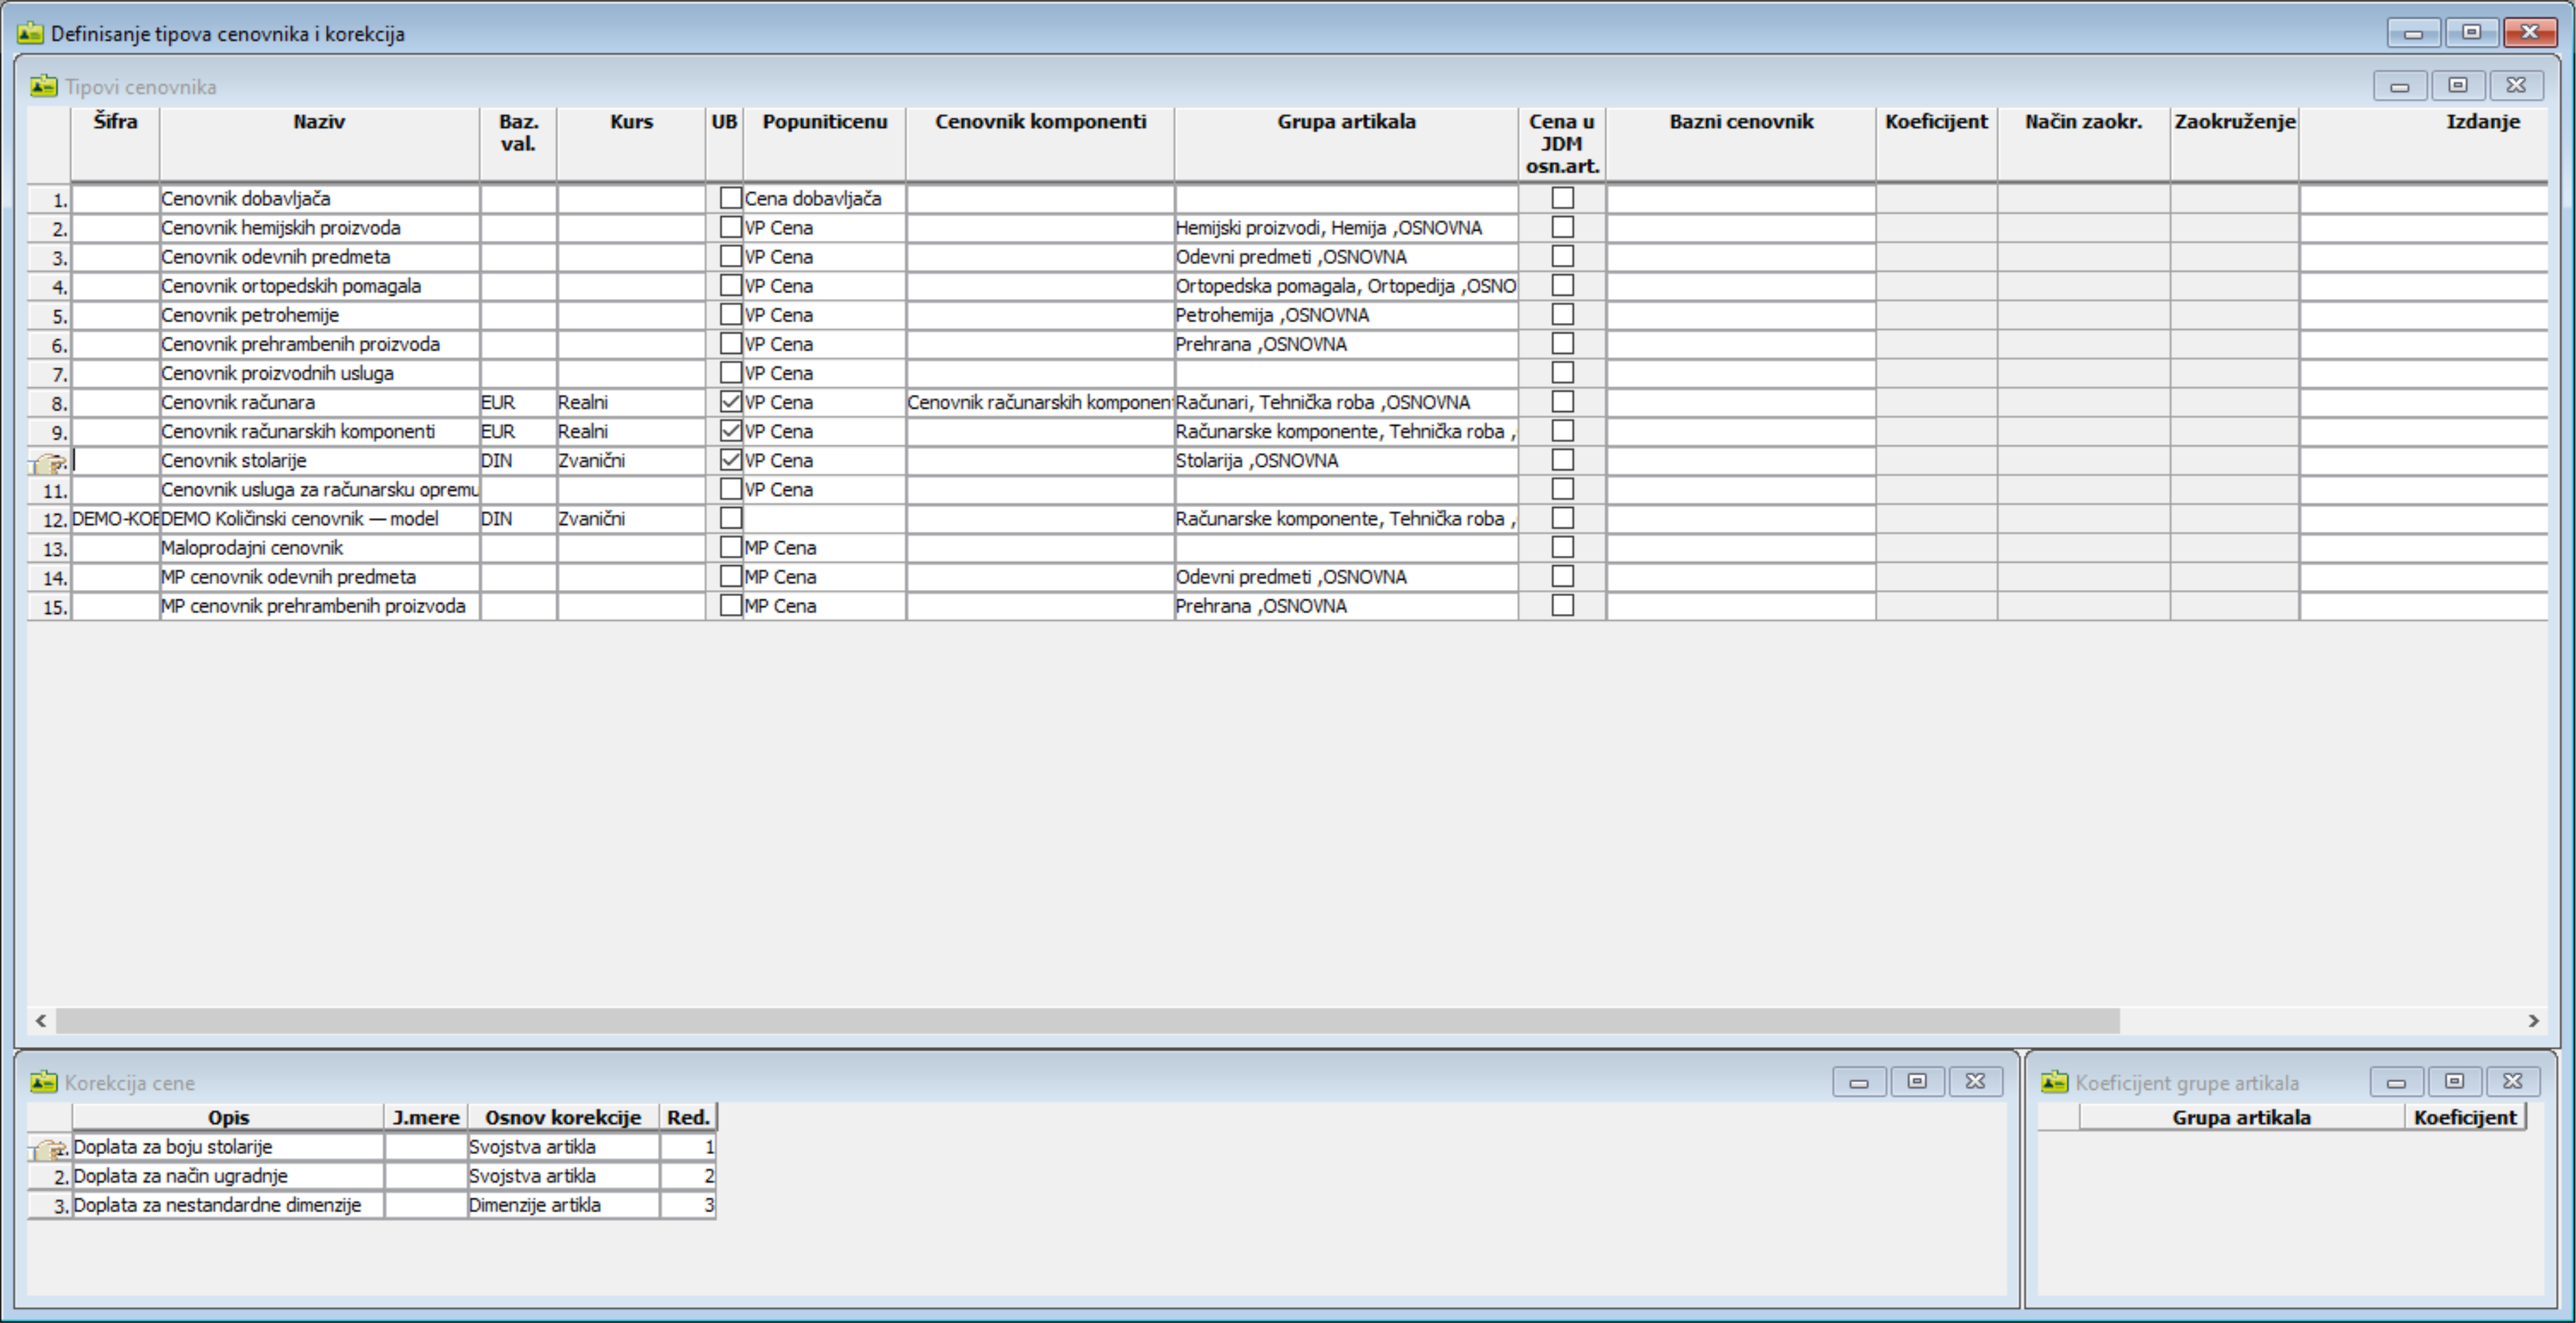Check Cena u JDM for Cenovnik petrohemije
The height and width of the screenshot is (1323, 2576).
pos(1562,314)
